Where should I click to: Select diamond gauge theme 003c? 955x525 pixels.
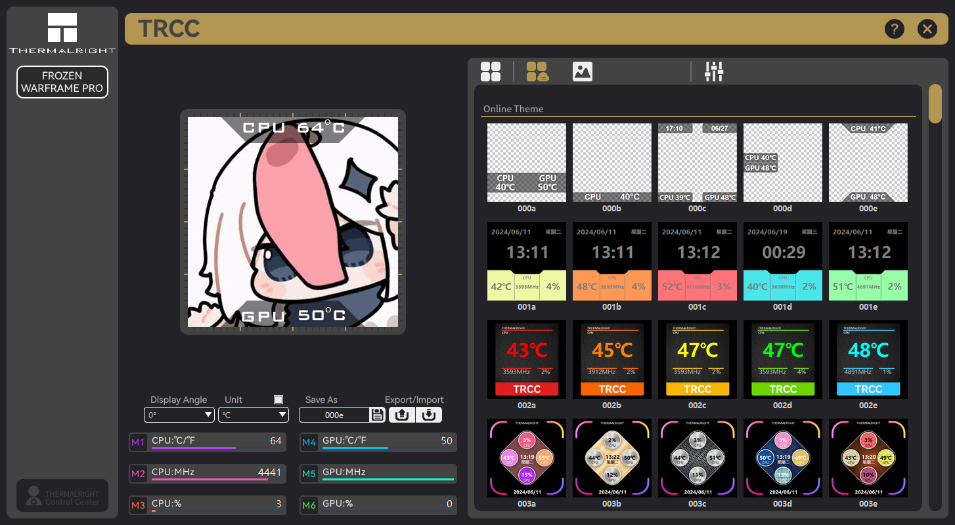pos(698,458)
